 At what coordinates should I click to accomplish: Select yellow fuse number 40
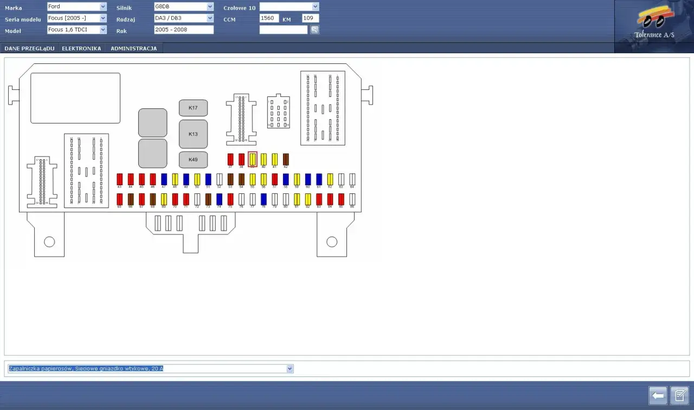click(264, 159)
